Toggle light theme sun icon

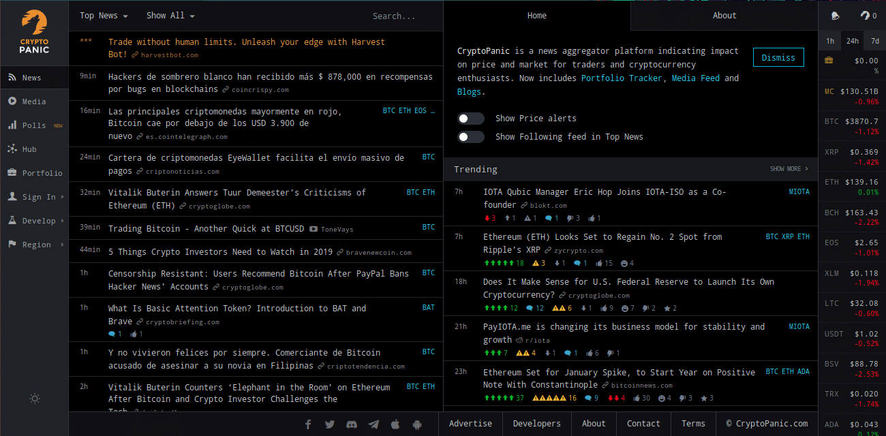point(35,399)
